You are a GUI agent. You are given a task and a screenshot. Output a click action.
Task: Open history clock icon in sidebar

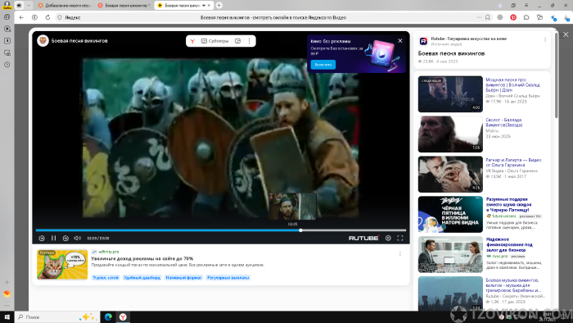7,65
